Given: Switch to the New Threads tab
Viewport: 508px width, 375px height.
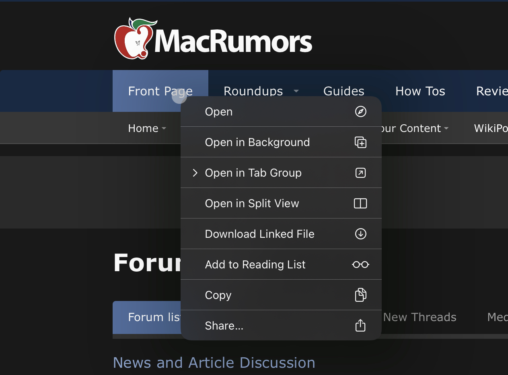Looking at the screenshot, I should click(420, 317).
